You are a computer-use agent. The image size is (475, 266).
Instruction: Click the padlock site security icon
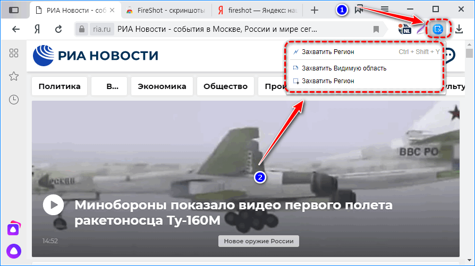pyautogui.click(x=81, y=29)
